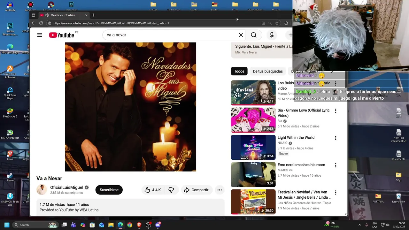
Task: Open the apps grid icon in address bar
Action: [263, 23]
